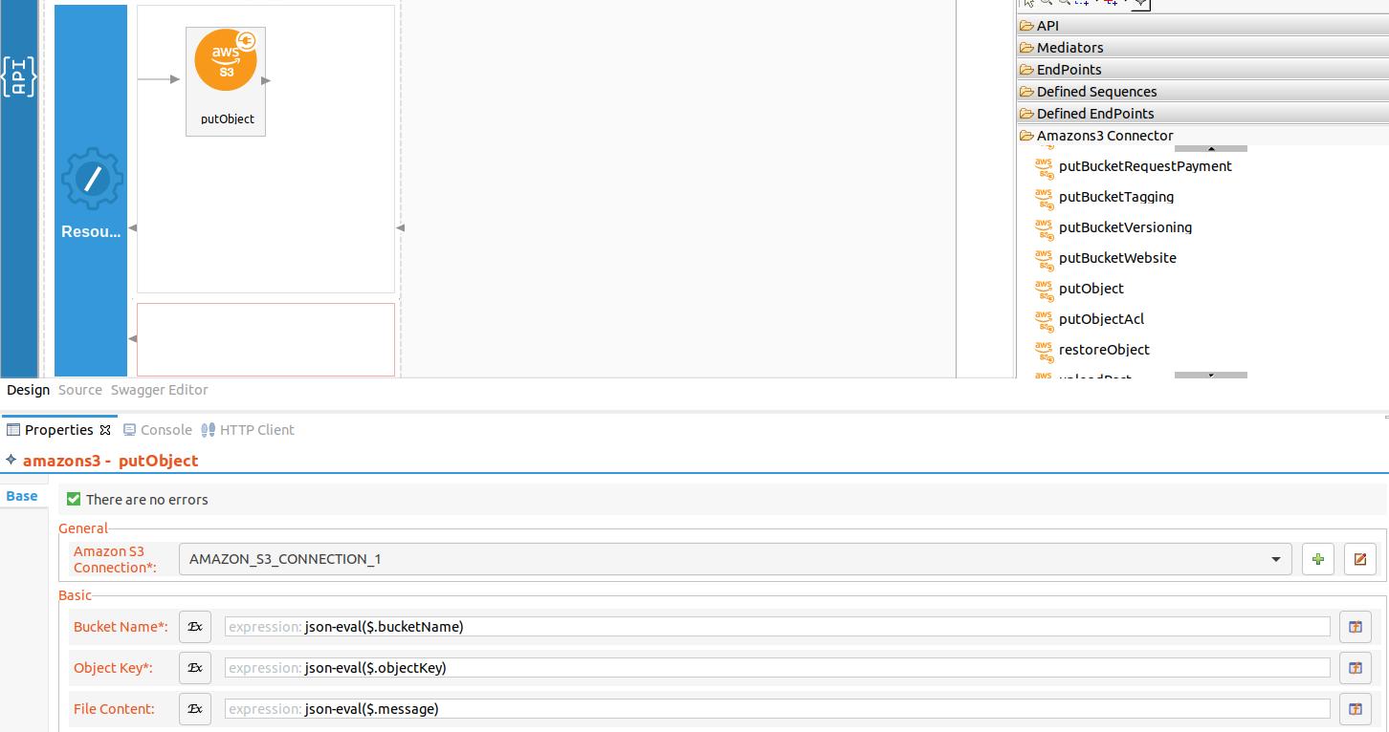Edit the Bucket Name expression field
Image resolution: width=1389 pixels, height=732 pixels.
[777, 627]
